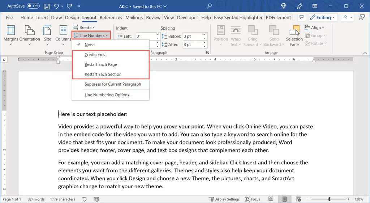Collapse the ribbon chevron
This screenshot has width=370, height=203.
[x=365, y=53]
